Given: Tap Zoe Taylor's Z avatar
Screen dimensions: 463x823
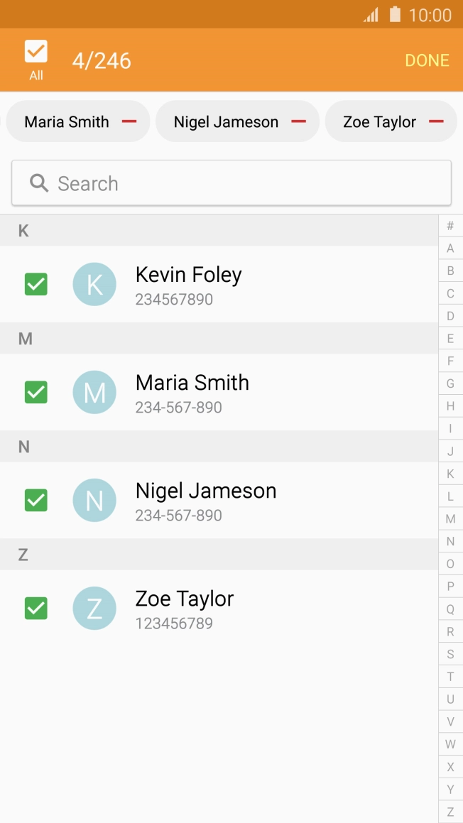Looking at the screenshot, I should tap(94, 609).
